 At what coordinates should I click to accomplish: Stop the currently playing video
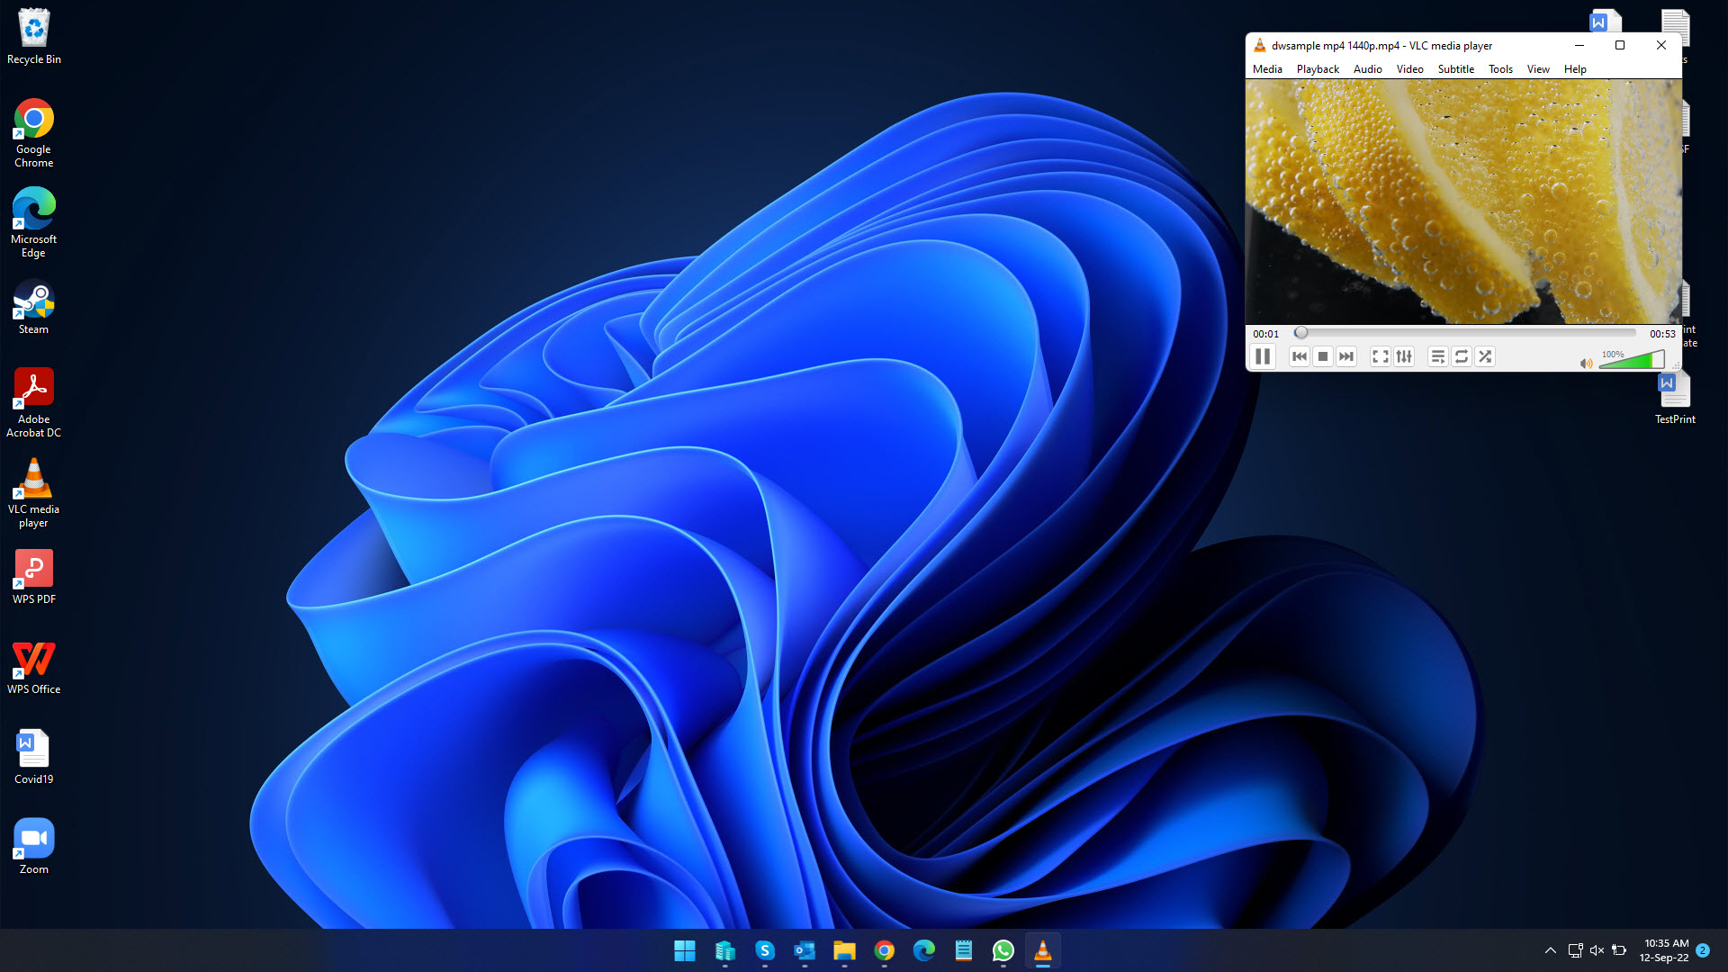pos(1322,356)
